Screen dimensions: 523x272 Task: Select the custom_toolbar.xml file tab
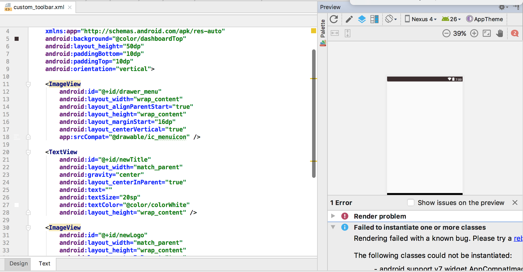(39, 7)
